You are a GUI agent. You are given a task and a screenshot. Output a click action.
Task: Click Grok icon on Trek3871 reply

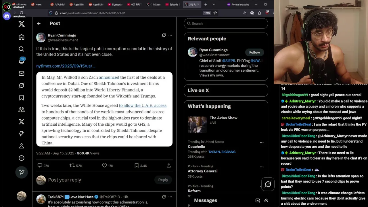coord(164,197)
